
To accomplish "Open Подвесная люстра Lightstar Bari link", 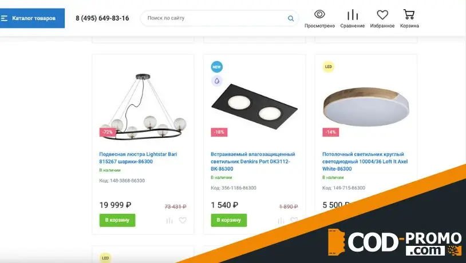I will [x=138, y=158].
